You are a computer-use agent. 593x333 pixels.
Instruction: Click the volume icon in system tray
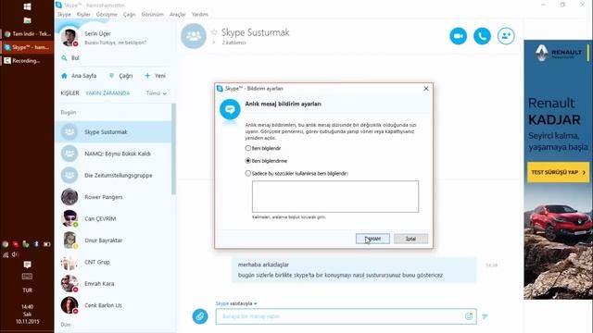(x=15, y=255)
